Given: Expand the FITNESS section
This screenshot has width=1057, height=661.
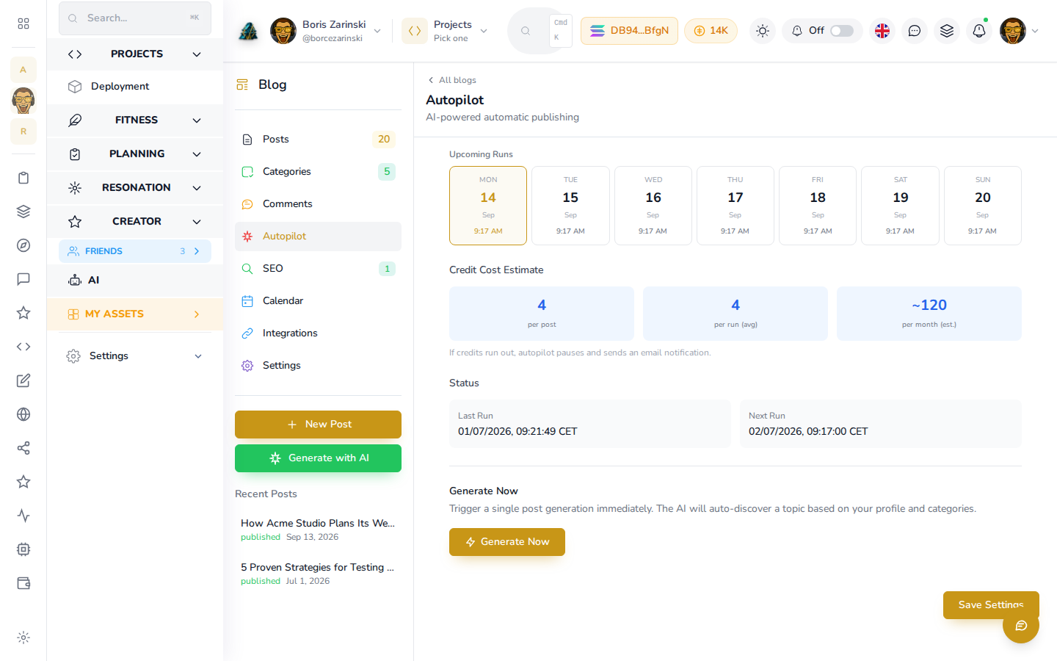Looking at the screenshot, I should [x=135, y=120].
